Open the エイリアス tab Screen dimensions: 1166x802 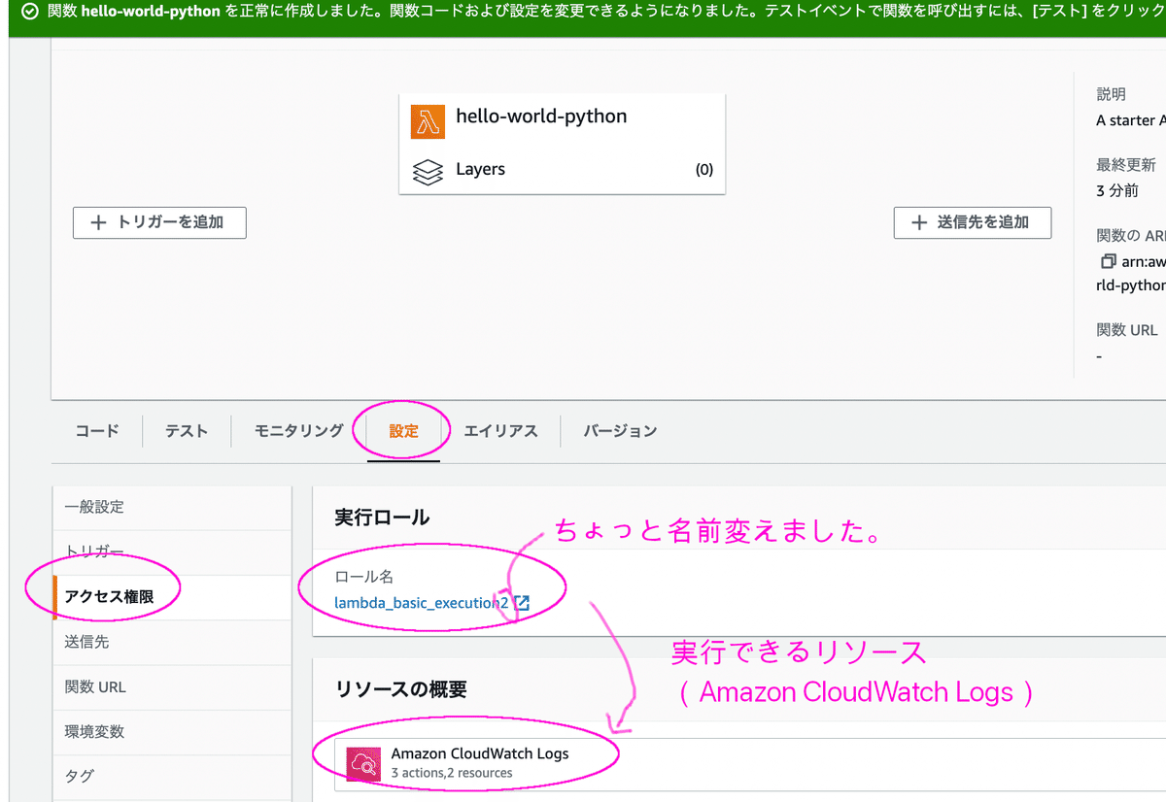click(500, 430)
